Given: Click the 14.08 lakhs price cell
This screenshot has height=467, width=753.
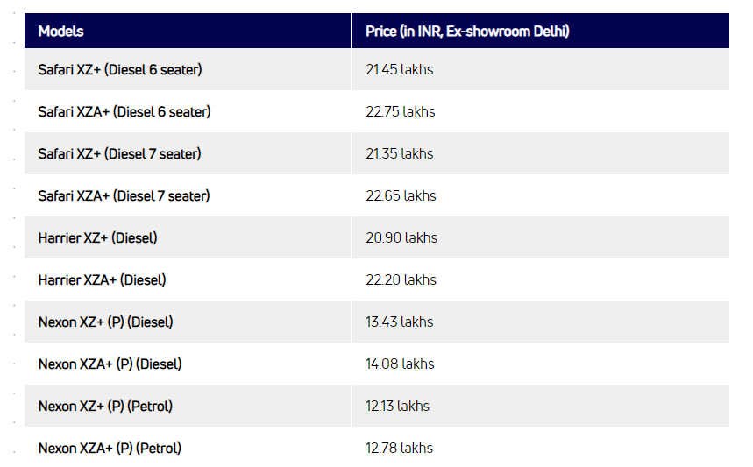Looking at the screenshot, I should [400, 364].
